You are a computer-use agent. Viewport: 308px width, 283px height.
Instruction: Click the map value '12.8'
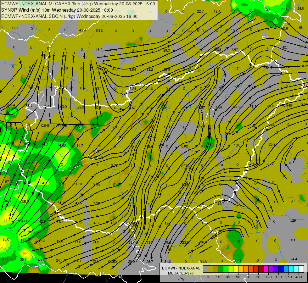15,28
